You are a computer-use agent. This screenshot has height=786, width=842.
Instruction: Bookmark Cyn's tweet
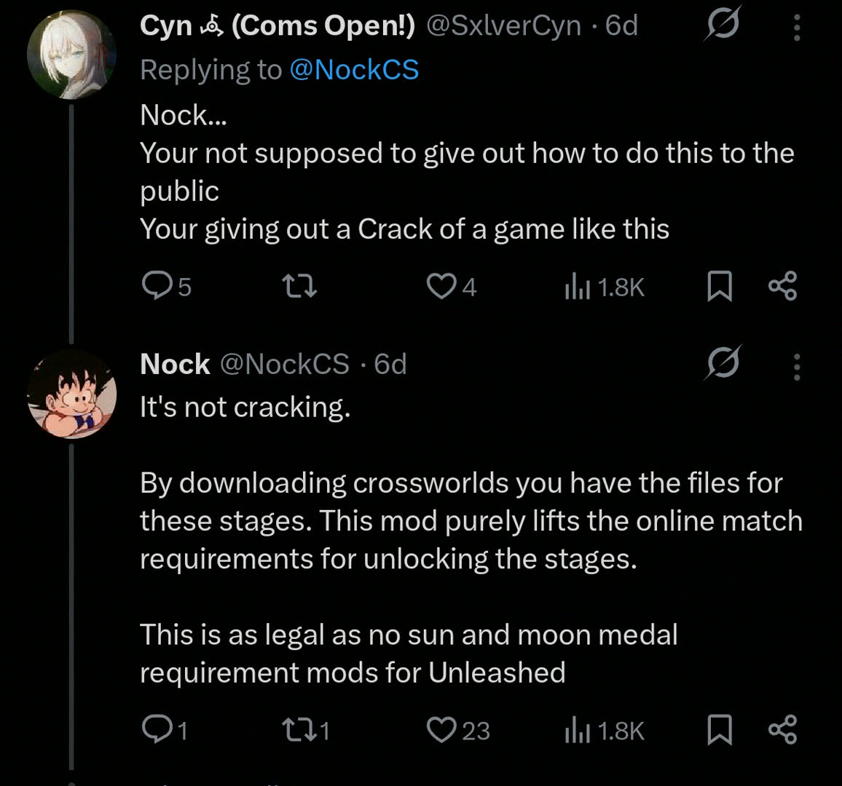point(720,286)
